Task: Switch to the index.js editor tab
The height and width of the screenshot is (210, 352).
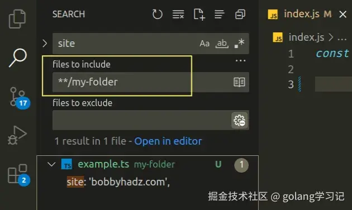Action: point(301,14)
